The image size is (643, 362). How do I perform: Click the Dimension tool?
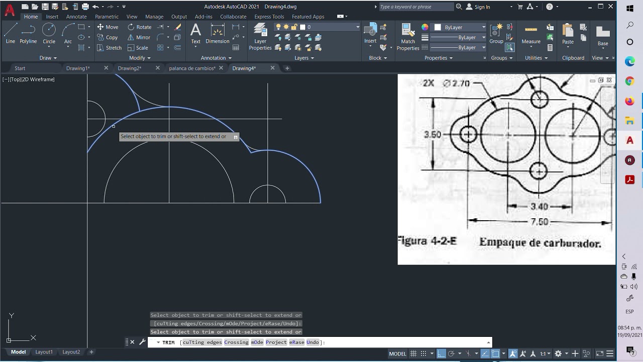(x=218, y=34)
